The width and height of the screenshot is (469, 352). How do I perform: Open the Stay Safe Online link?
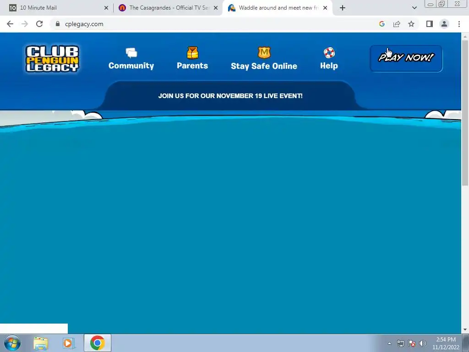point(264,66)
